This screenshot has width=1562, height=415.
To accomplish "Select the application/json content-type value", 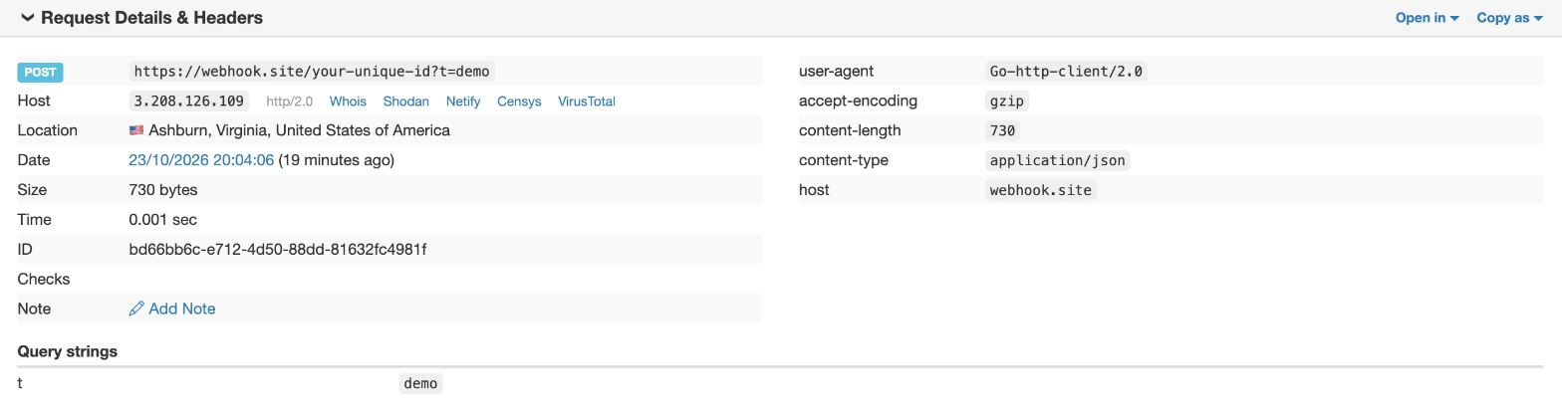I will pos(1057,160).
